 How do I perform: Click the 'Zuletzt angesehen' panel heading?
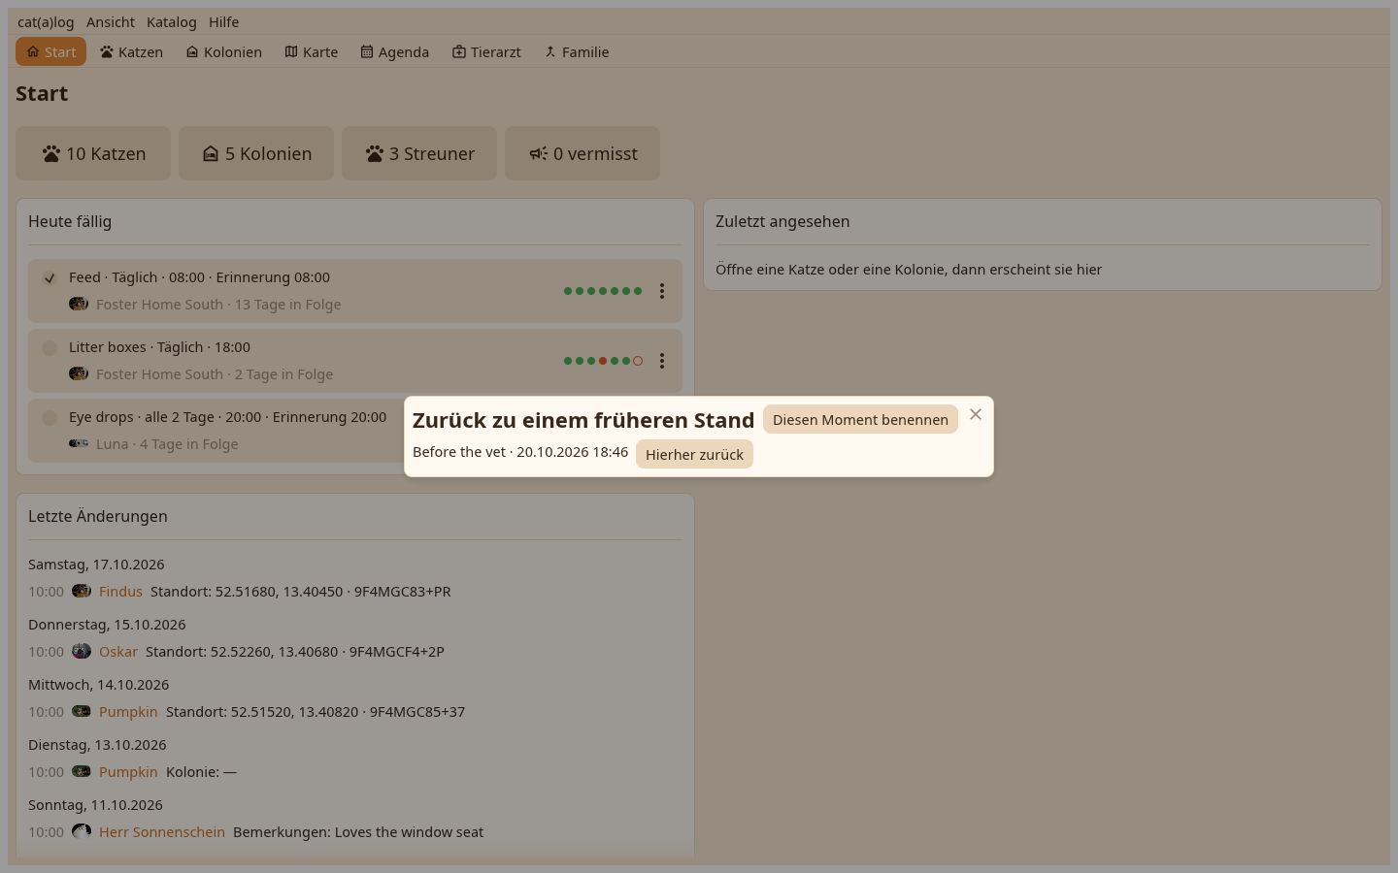point(782,221)
